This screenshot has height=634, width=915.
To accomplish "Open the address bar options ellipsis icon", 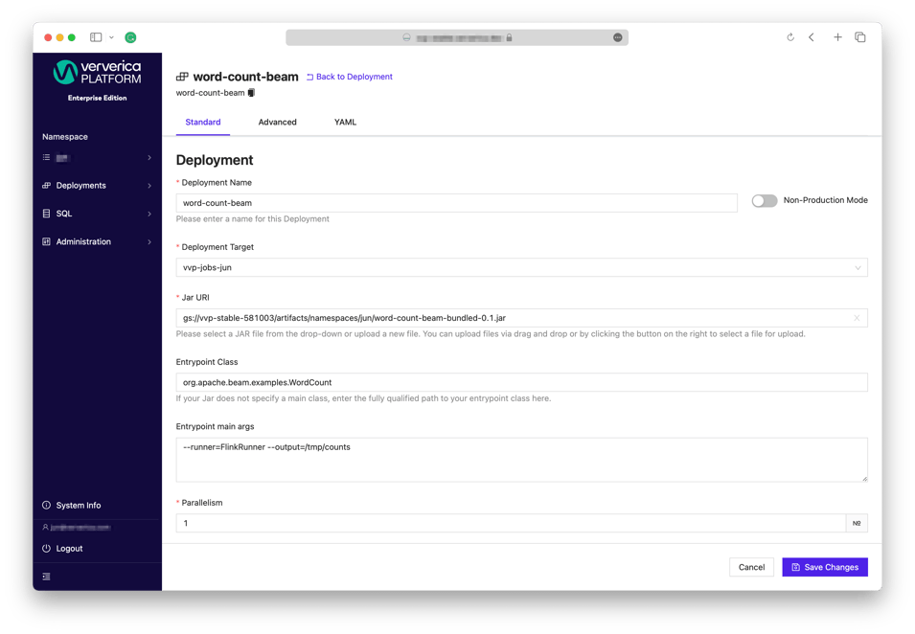I will [617, 37].
